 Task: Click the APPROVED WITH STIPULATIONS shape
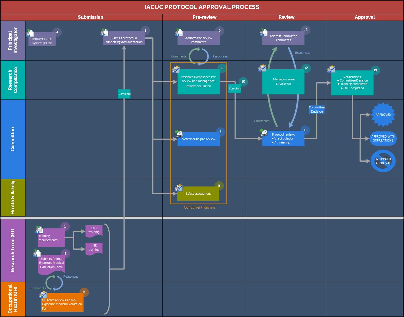[383, 138]
